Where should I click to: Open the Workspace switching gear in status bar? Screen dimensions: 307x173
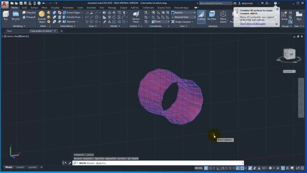pyautogui.click(x=271, y=168)
